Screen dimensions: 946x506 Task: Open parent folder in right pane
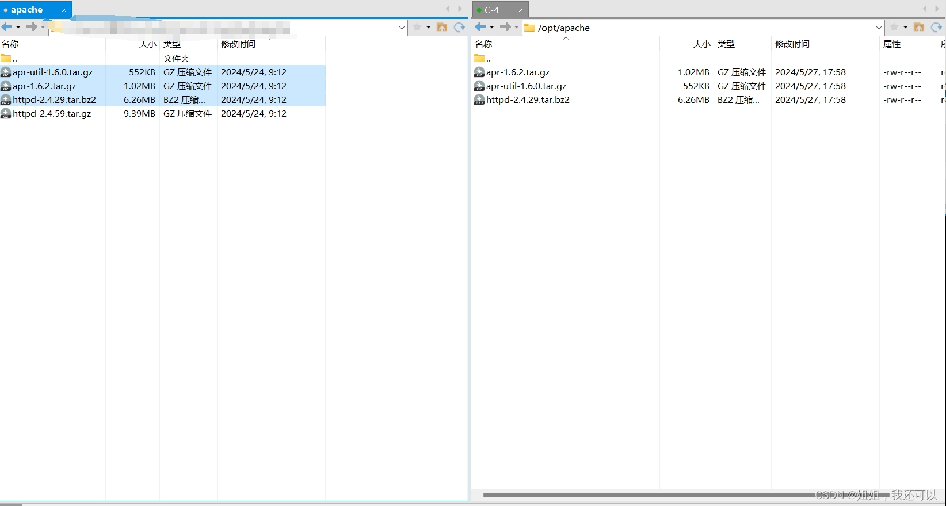[483, 58]
